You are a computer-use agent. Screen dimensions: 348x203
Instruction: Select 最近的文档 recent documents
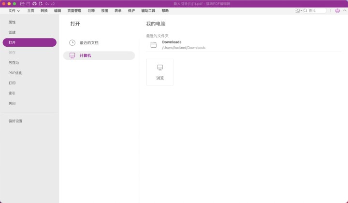89,42
